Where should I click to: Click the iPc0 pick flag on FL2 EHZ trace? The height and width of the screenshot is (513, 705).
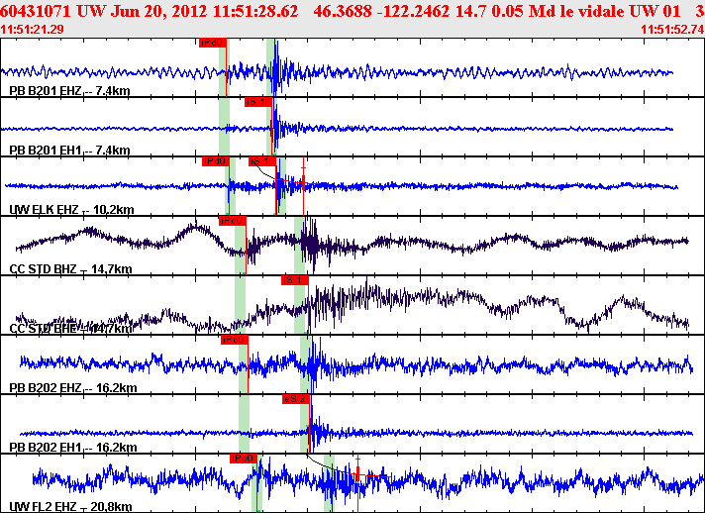click(243, 459)
